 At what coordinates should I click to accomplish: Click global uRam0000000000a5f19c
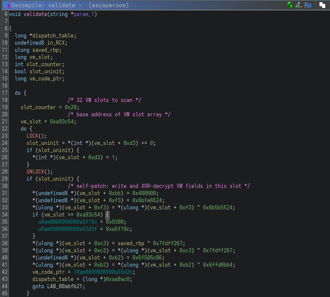68,222
